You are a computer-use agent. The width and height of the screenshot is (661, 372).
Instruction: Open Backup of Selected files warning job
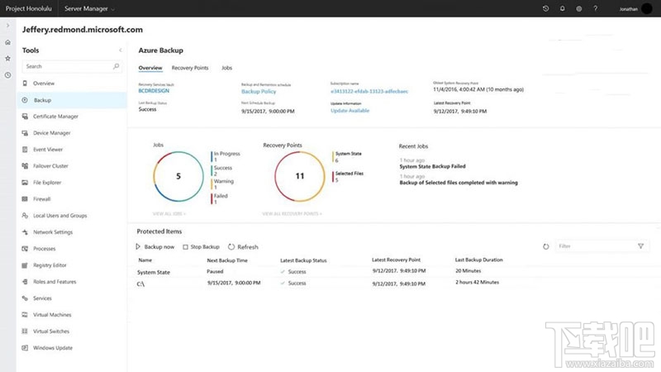[459, 183]
